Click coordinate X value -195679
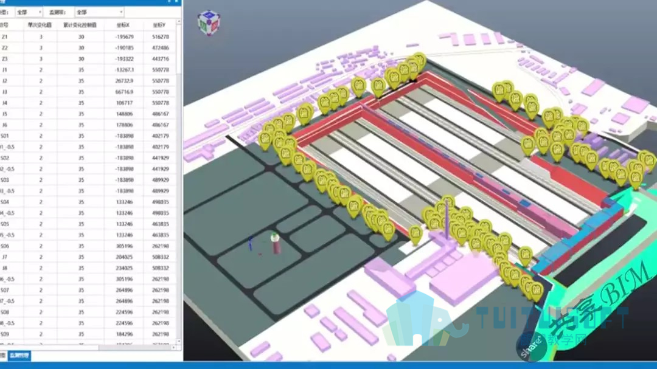Image resolution: width=657 pixels, height=369 pixels. tap(124, 37)
